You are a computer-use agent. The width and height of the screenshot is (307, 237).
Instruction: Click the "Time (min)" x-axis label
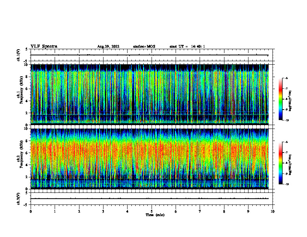(x=155, y=215)
